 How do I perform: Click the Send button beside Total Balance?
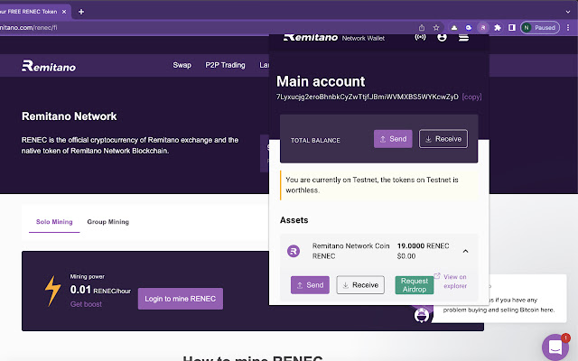[x=393, y=139]
